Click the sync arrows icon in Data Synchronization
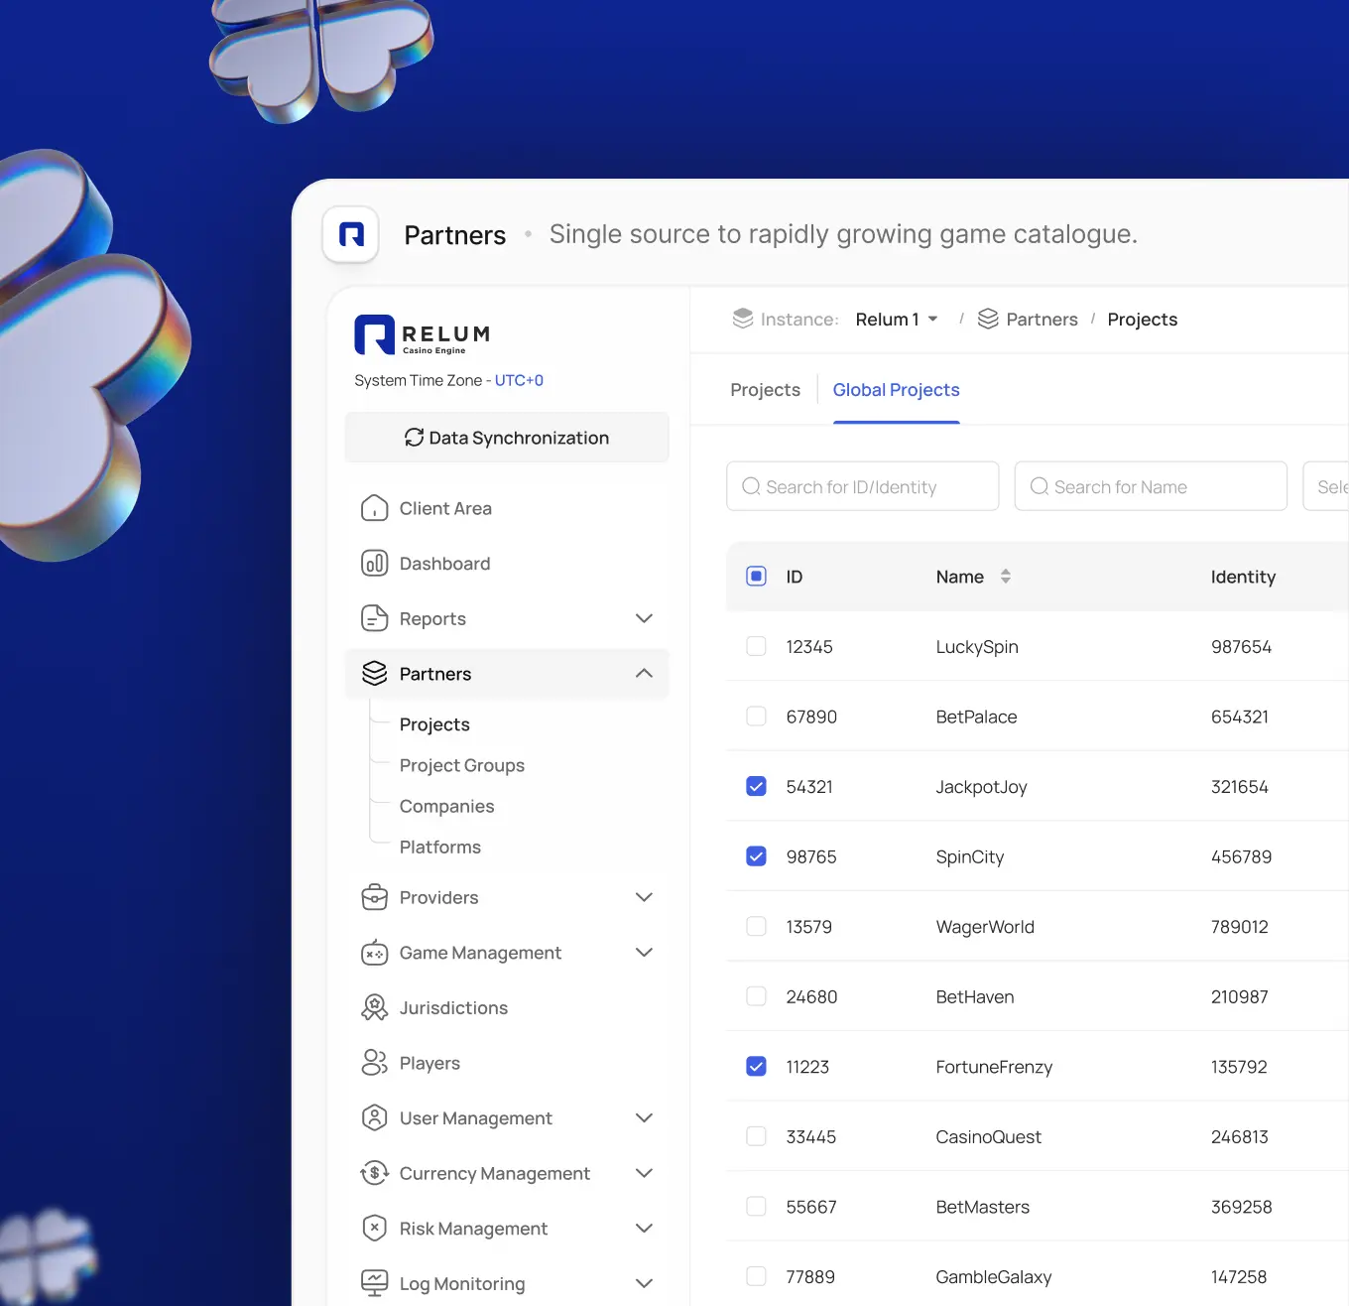 (414, 438)
